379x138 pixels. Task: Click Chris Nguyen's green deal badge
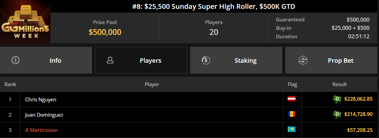(x=337, y=99)
